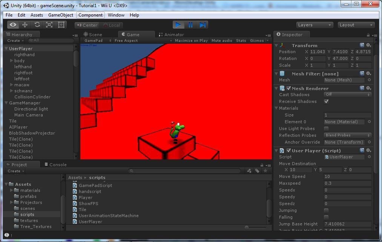This screenshot has width=382, height=242.
Task: Open the GamePad display dropdown
Action: (97, 41)
